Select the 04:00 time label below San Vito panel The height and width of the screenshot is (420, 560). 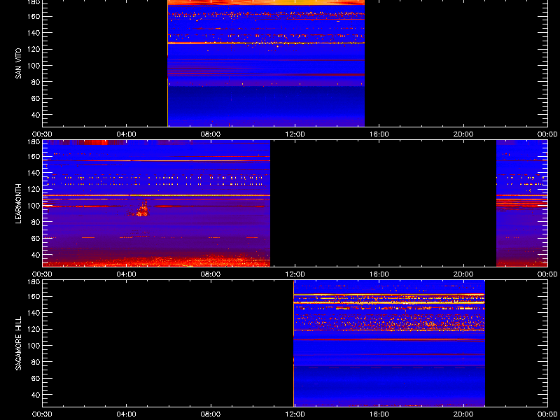point(127,134)
